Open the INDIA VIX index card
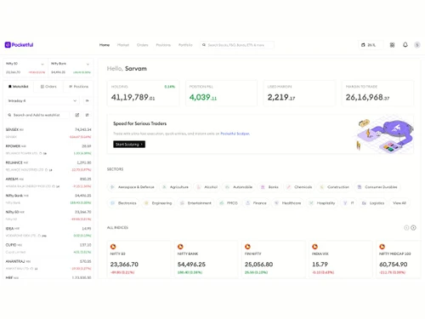Image resolution: width=425 pixels, height=319 pixels. (x=341, y=259)
